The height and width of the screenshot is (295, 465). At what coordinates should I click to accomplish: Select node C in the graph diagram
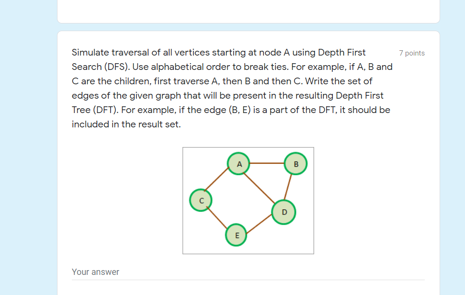tap(201, 200)
